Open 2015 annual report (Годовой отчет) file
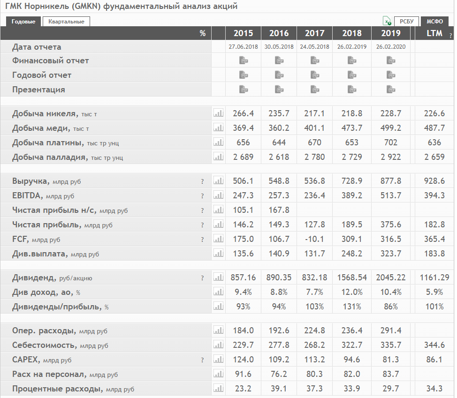The height and width of the screenshot is (398, 457). click(244, 75)
